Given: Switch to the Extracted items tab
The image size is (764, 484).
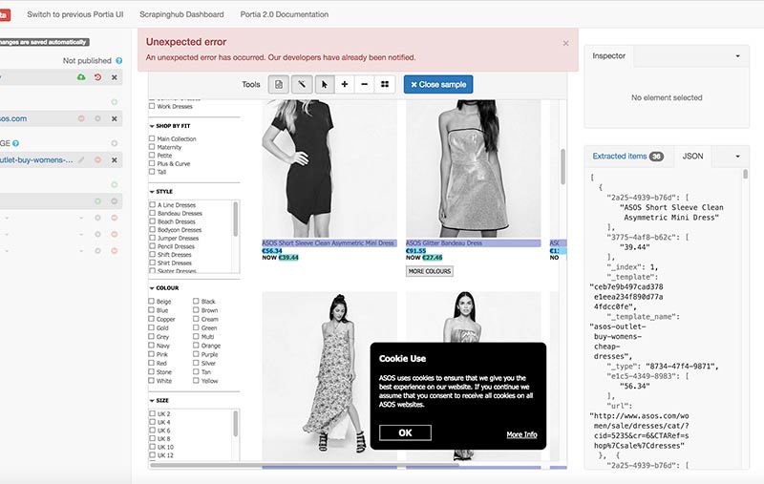Looking at the screenshot, I should tap(628, 157).
